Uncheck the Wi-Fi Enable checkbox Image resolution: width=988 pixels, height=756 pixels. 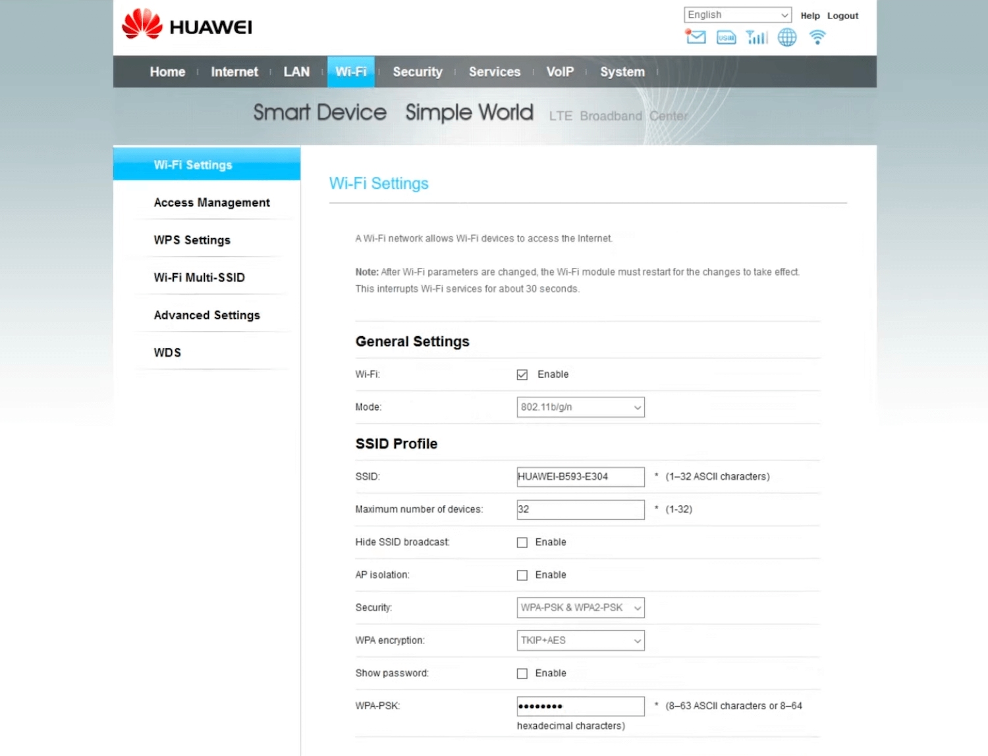(x=522, y=374)
